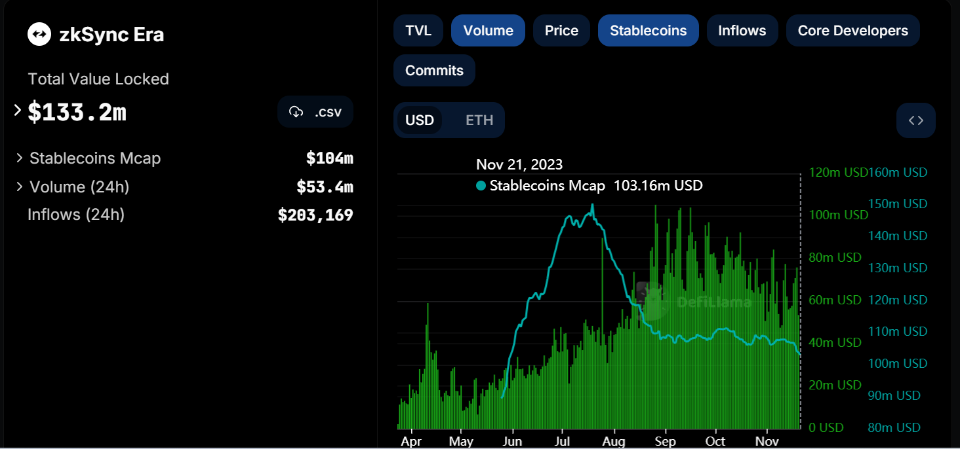This screenshot has height=449, width=960.
Task: Click the zkSync Era logo icon
Action: [x=39, y=34]
